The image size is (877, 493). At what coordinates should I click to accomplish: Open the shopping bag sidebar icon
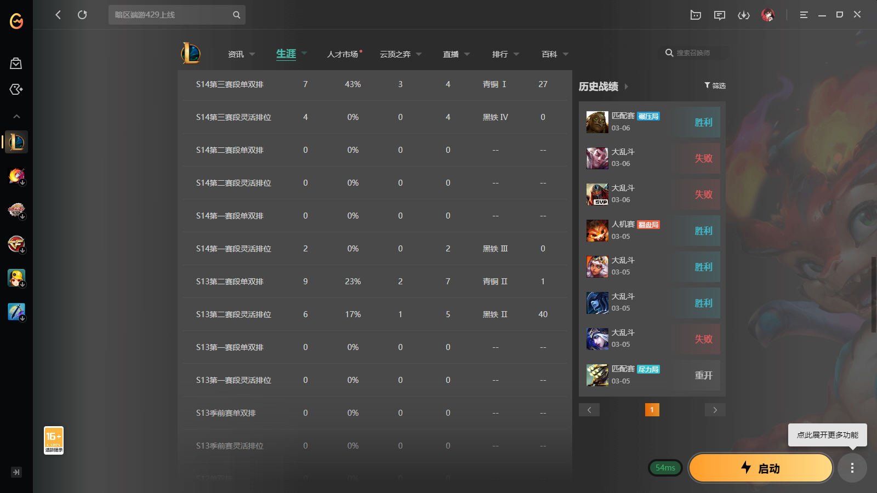(x=16, y=64)
